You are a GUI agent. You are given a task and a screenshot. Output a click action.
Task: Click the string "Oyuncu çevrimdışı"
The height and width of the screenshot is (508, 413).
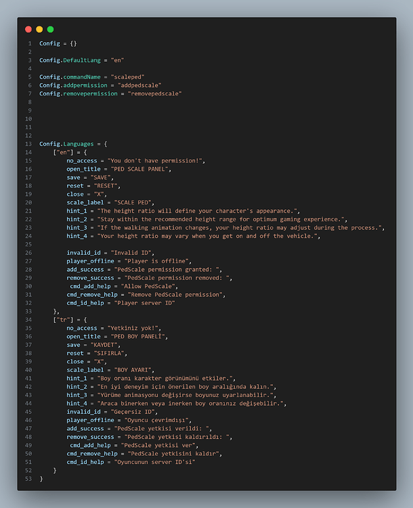pyautogui.click(x=156, y=420)
